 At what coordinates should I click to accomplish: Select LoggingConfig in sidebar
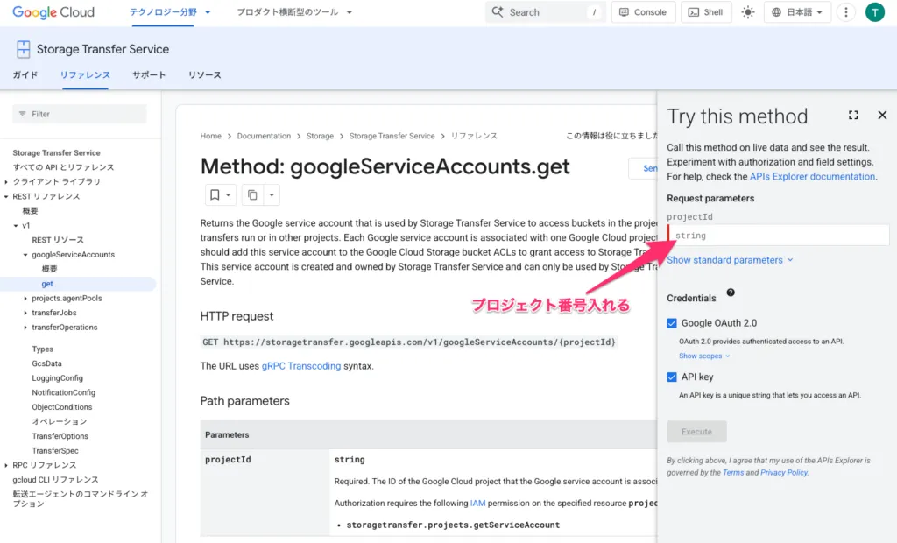(57, 378)
